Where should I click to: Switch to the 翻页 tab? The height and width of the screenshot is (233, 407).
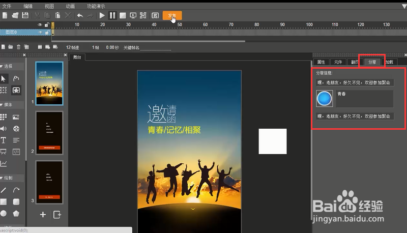click(x=355, y=62)
